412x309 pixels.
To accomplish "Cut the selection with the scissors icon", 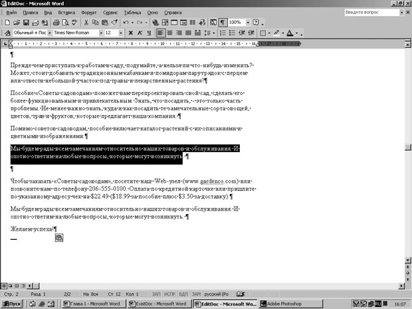I will 86,23.
